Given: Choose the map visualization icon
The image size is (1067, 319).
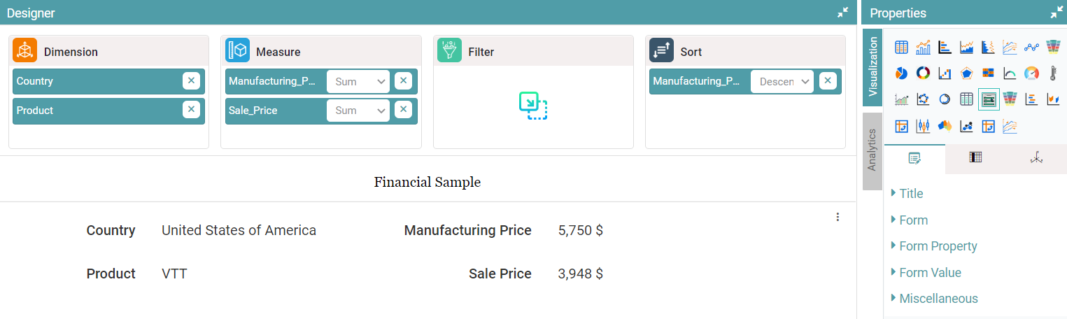Looking at the screenshot, I should pos(945,126).
